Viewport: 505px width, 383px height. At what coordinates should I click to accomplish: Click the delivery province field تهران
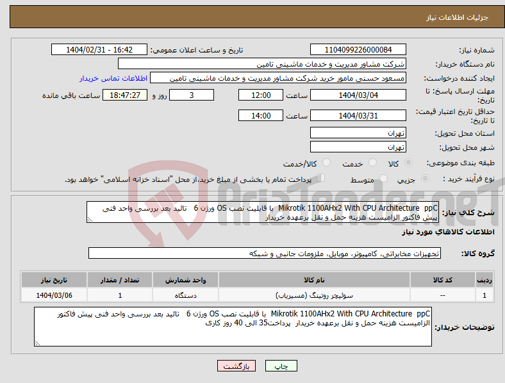[358, 133]
